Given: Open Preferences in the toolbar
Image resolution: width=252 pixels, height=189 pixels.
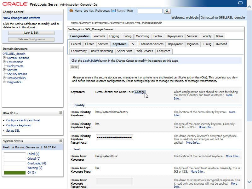Looking at the screenshot, I should pyautogui.click(x=102, y=11).
